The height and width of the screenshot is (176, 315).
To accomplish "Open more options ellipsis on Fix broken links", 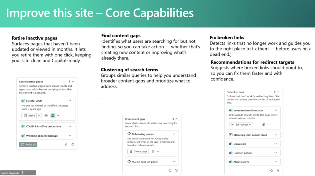I will point(270,92).
